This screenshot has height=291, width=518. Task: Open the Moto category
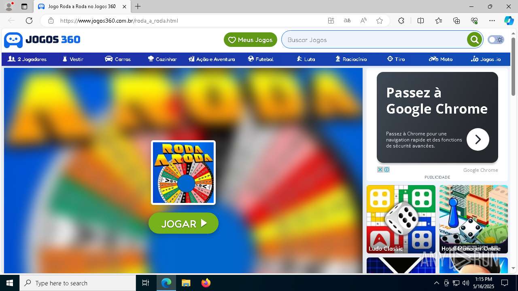tap(441, 59)
